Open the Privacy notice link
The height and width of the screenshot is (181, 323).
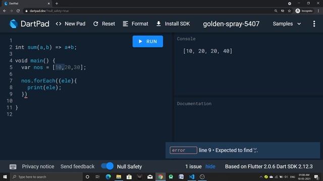(38, 166)
